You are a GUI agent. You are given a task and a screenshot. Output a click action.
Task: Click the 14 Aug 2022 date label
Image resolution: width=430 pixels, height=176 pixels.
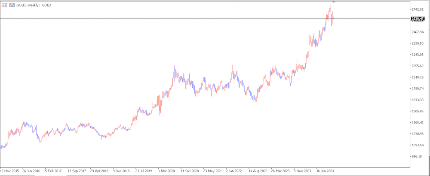(258, 170)
